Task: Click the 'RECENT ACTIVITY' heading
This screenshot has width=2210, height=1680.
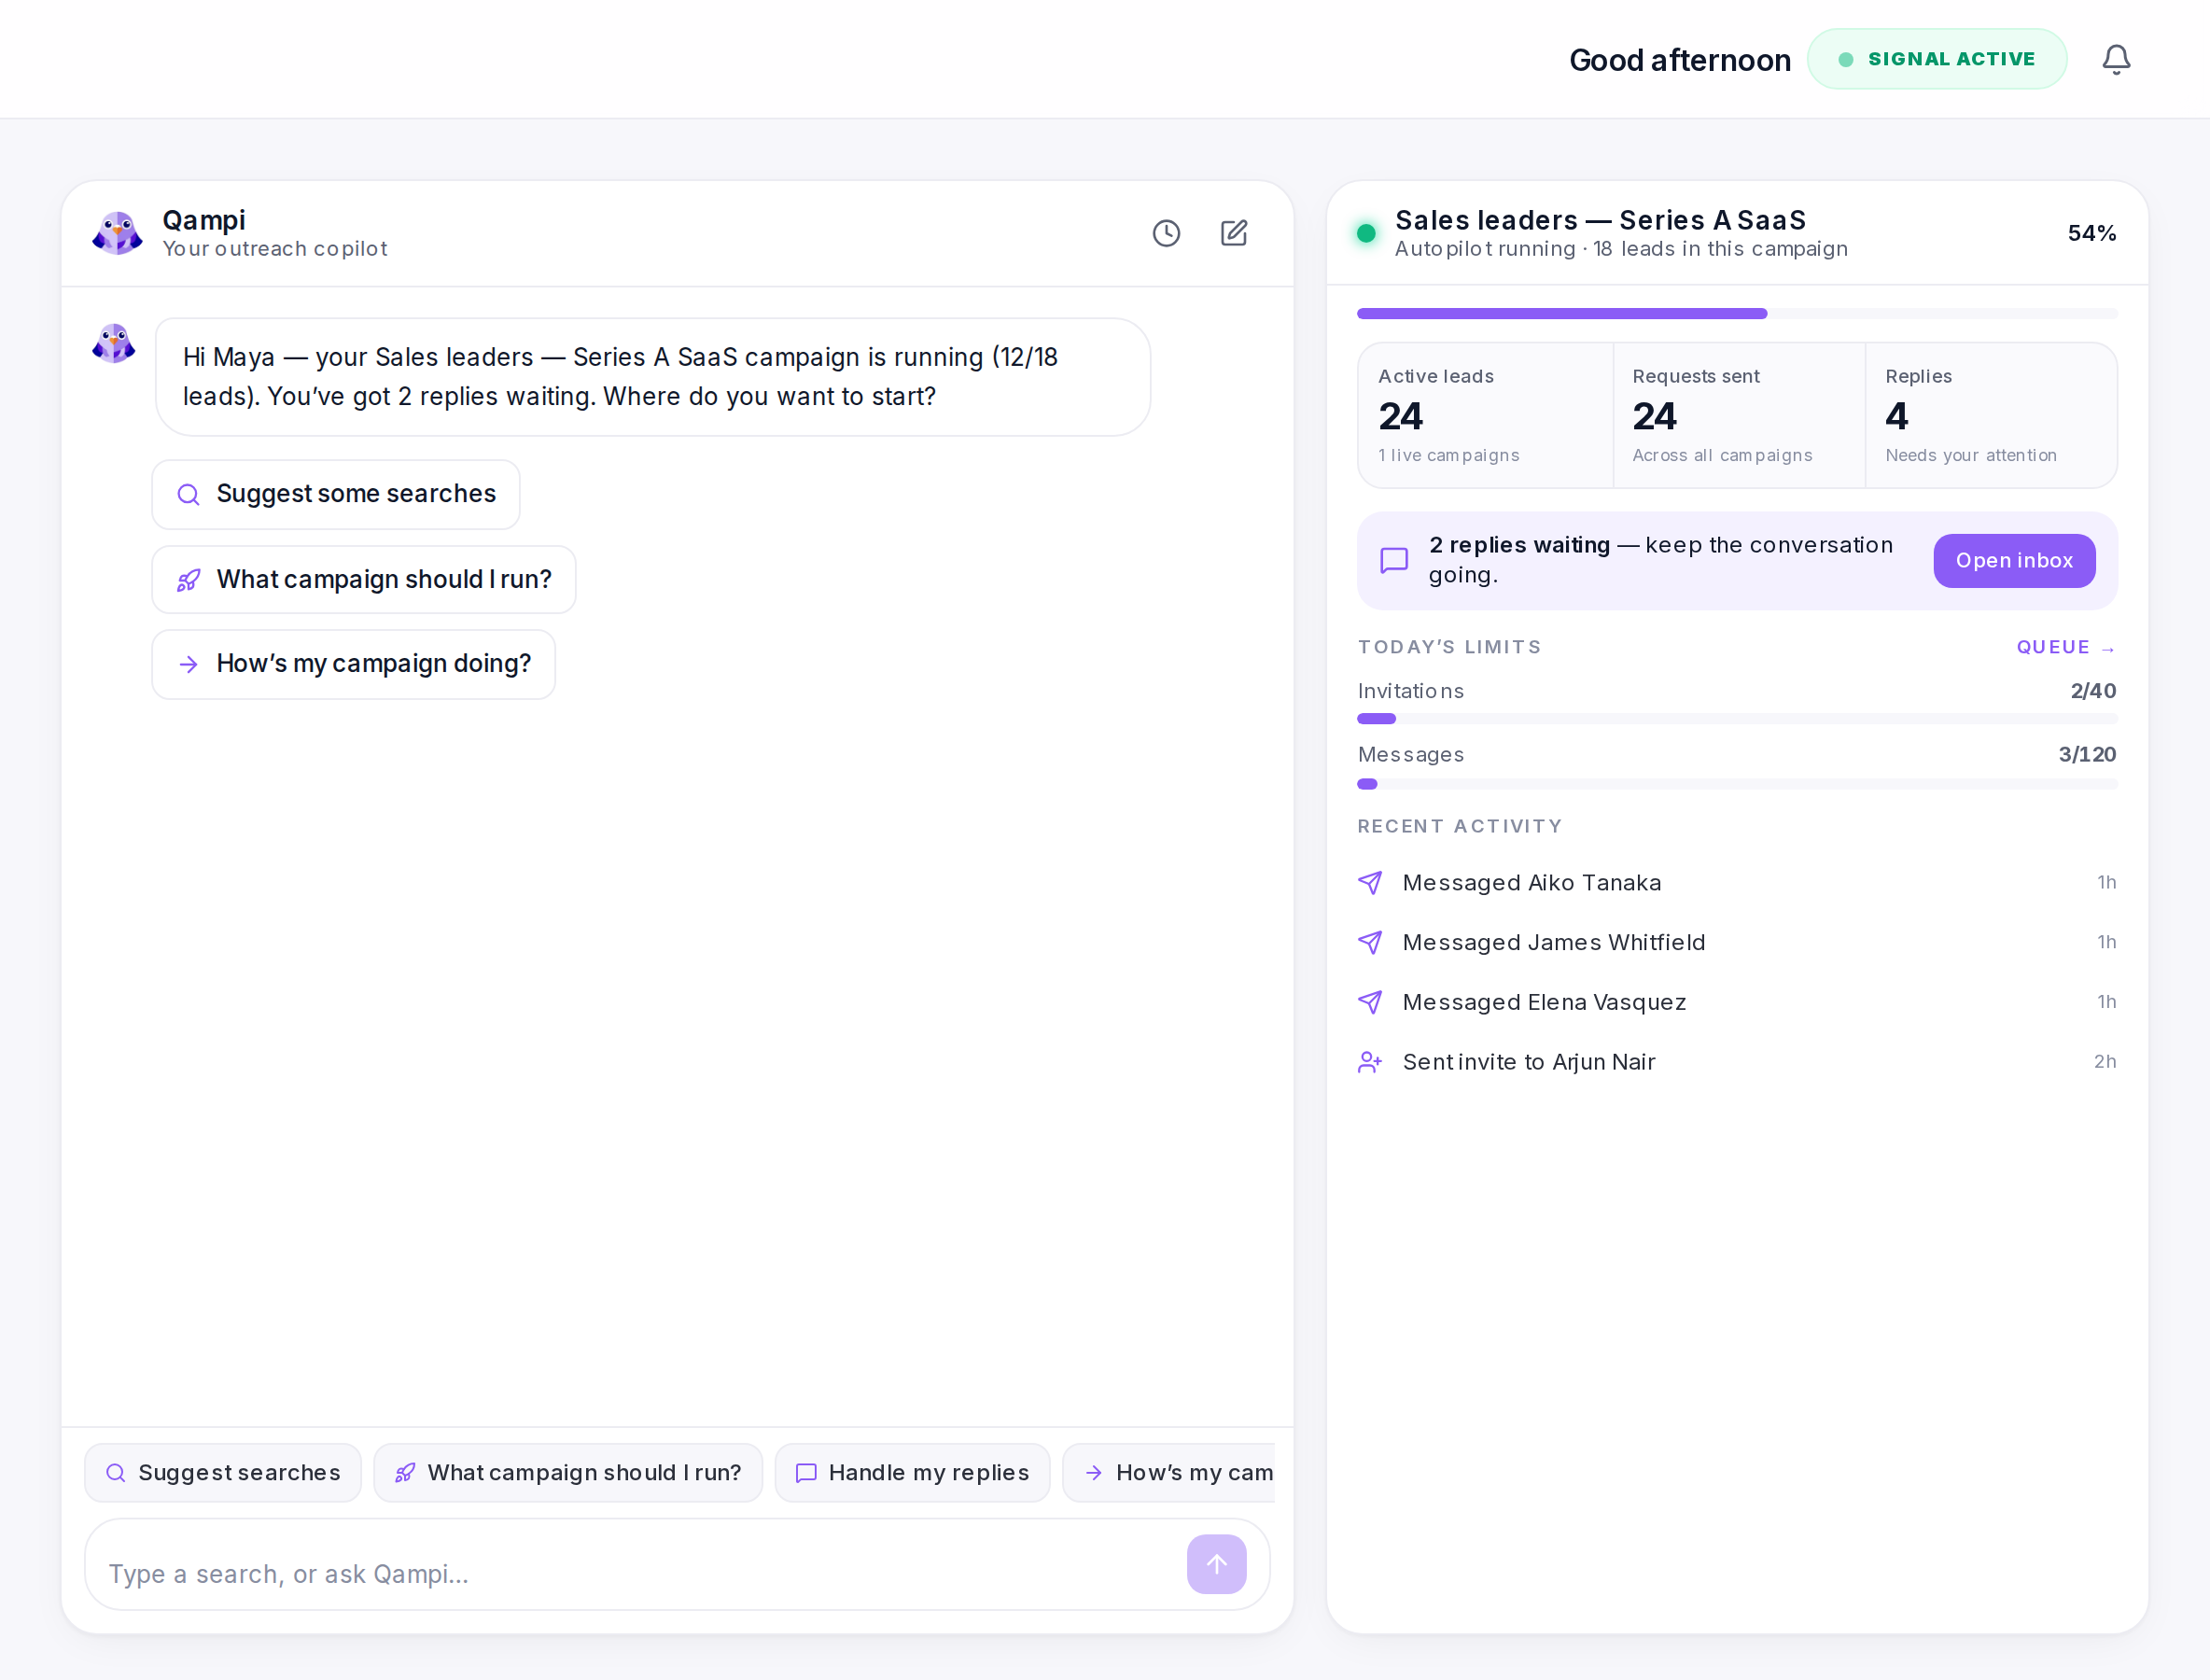Action: tap(1459, 826)
